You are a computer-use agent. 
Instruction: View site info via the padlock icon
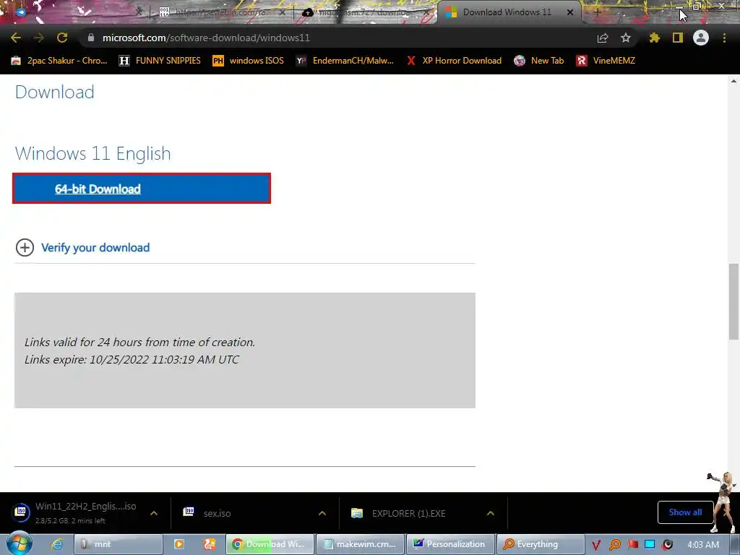[91, 38]
